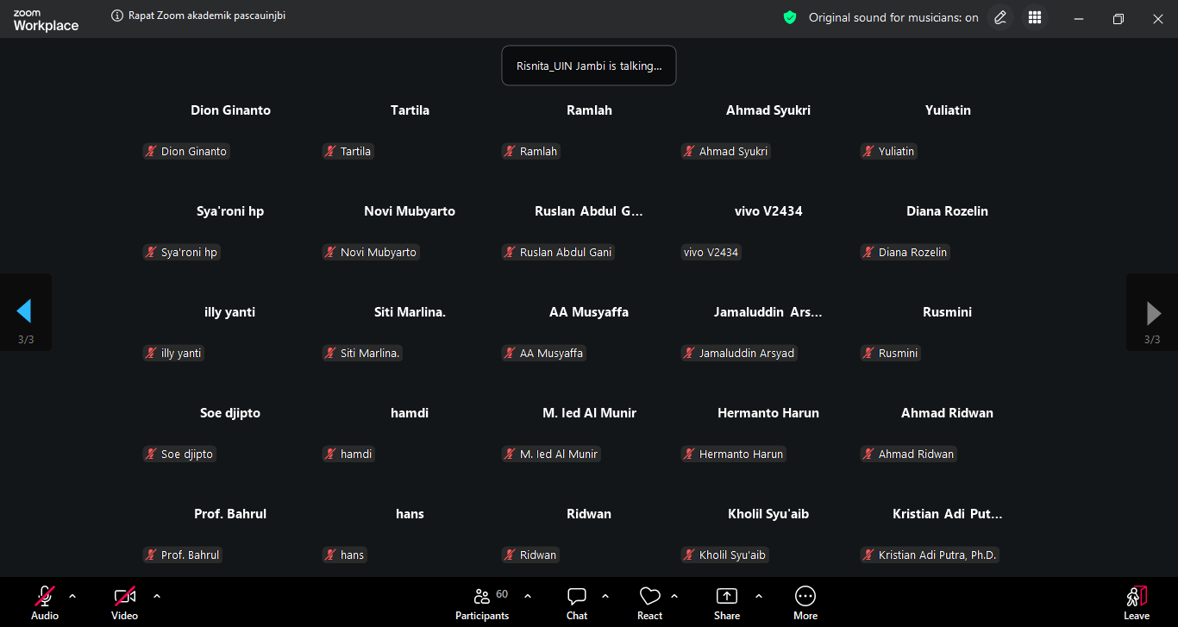Toggle Original sound for musicians
1178x627 pixels.
[893, 17]
